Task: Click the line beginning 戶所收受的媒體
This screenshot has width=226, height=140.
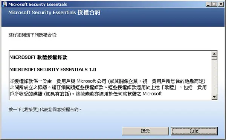Action: pyautogui.click(x=86, y=94)
